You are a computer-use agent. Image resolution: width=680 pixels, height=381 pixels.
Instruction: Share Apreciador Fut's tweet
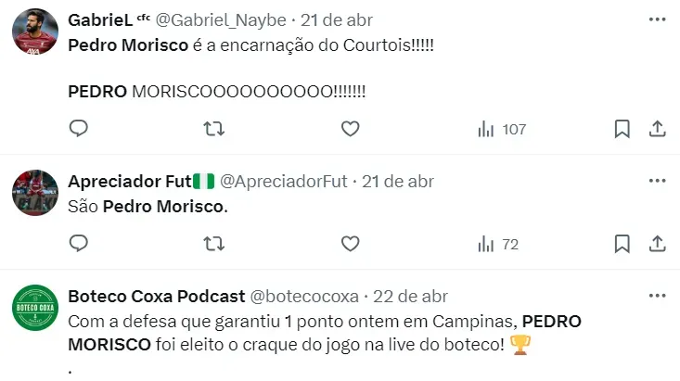coord(656,244)
